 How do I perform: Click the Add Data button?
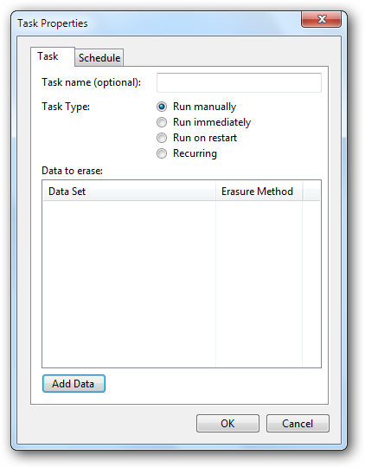[x=74, y=384]
